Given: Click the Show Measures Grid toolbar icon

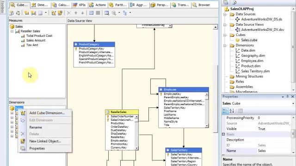Looking at the screenshot, I should [x=40, y=13].
